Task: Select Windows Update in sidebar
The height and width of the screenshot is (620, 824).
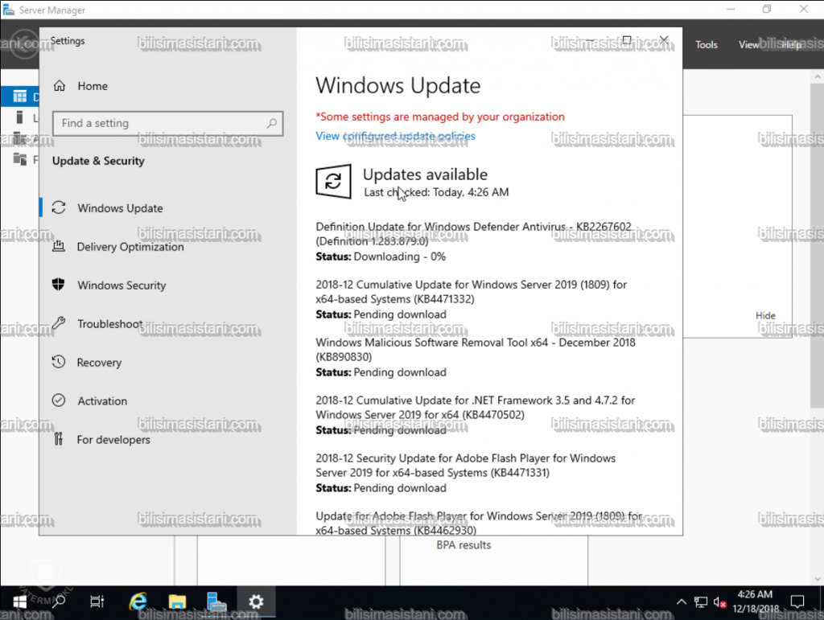Action: tap(120, 208)
